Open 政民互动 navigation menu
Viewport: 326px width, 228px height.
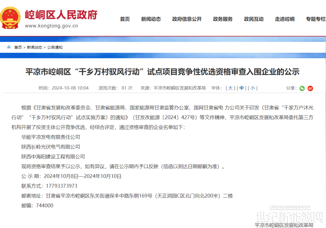254,19
